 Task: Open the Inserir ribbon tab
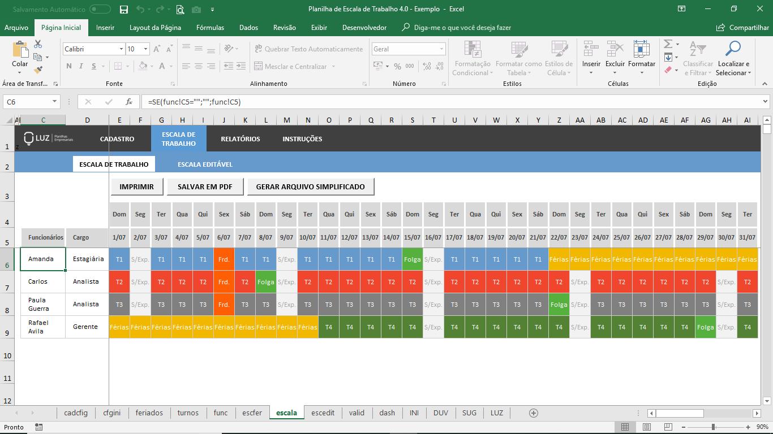105,28
